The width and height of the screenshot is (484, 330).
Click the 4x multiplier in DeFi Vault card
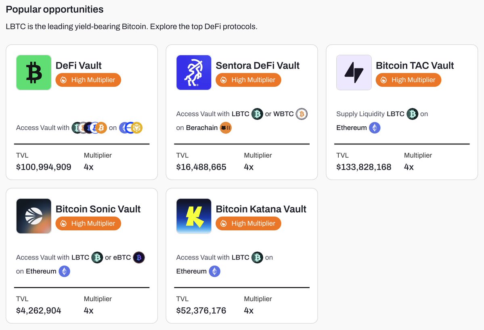click(x=88, y=167)
